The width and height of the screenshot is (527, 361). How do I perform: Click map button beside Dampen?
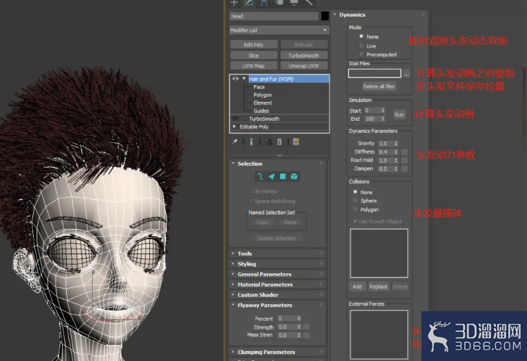pyautogui.click(x=405, y=169)
